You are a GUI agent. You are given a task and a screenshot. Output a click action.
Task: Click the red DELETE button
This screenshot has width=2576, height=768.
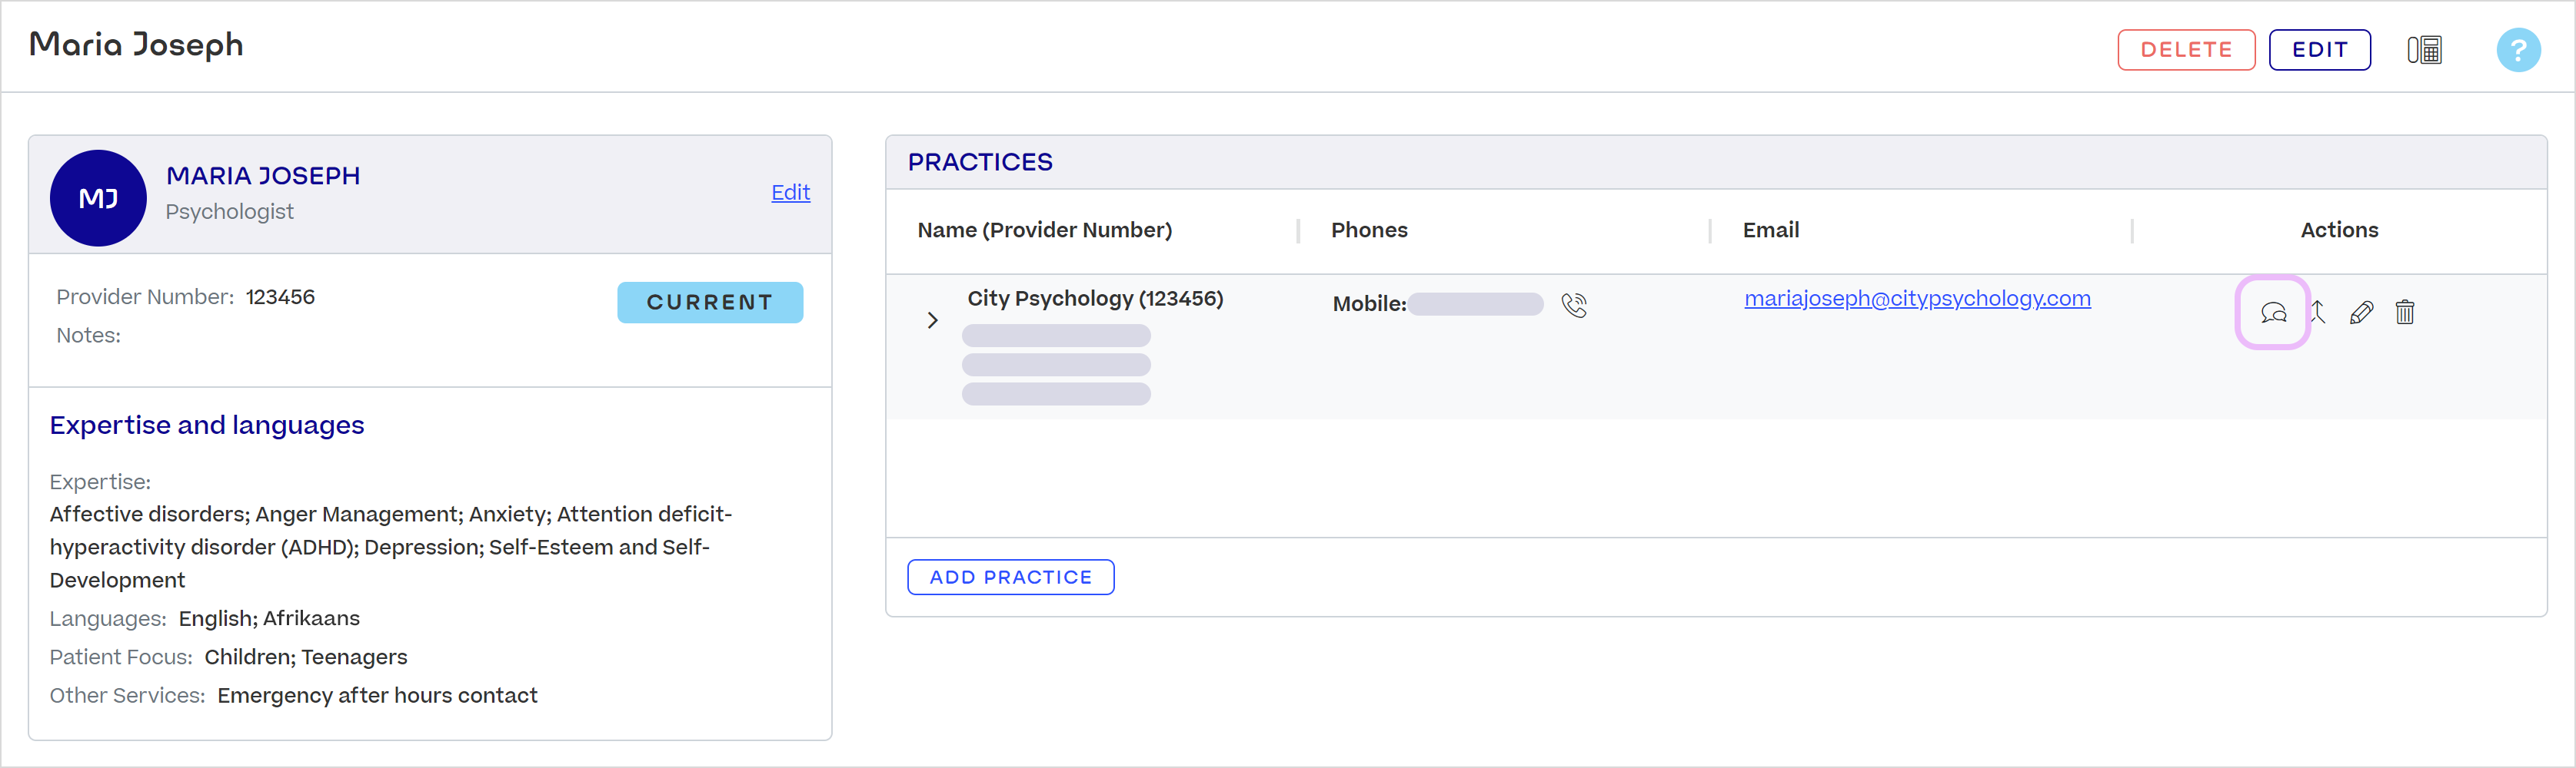pyautogui.click(x=2186, y=50)
